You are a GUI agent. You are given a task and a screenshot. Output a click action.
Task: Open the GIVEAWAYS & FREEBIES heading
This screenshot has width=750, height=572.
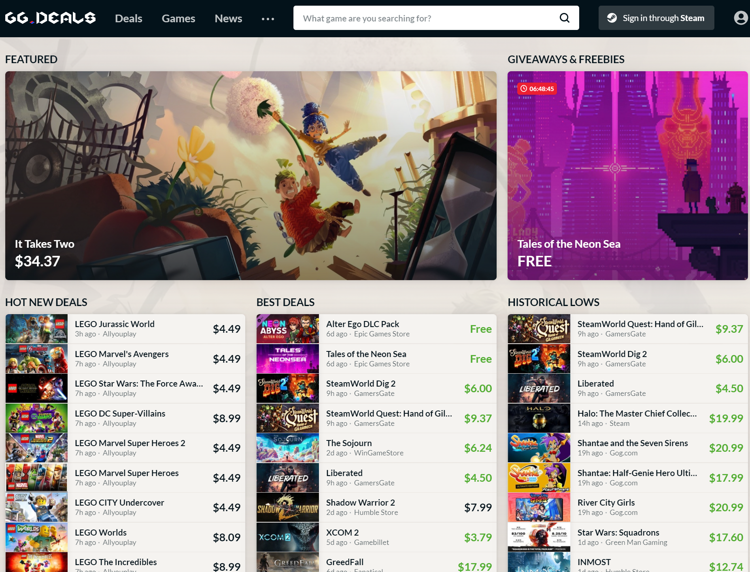[x=566, y=59]
